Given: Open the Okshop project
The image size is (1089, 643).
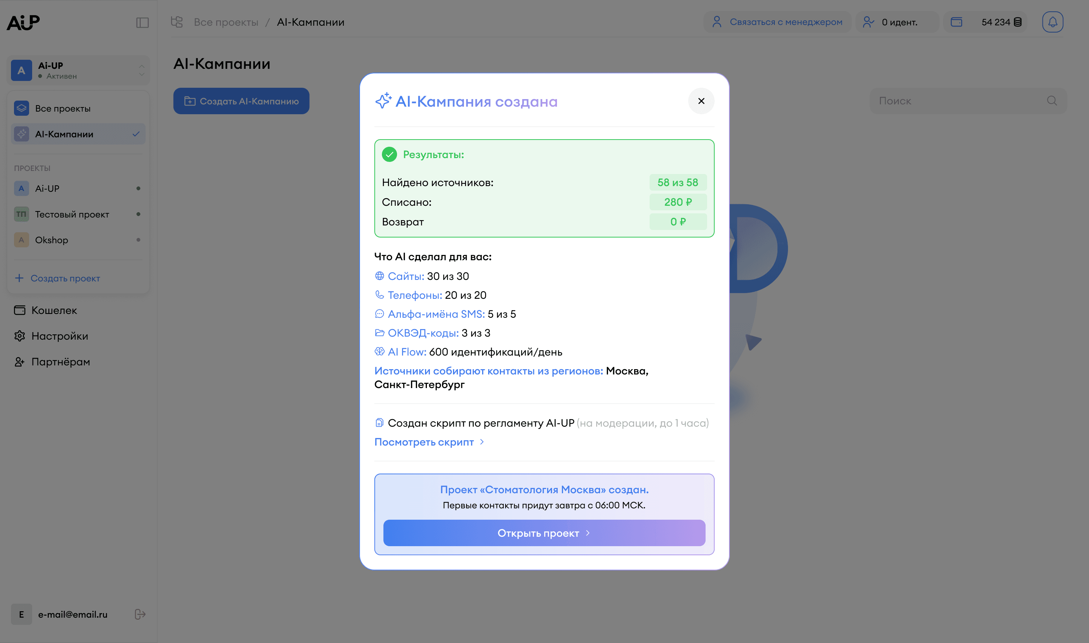Looking at the screenshot, I should click(x=78, y=239).
